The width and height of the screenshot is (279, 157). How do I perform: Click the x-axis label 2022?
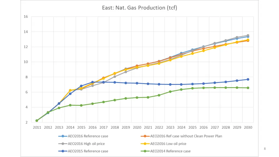[x=159, y=128]
